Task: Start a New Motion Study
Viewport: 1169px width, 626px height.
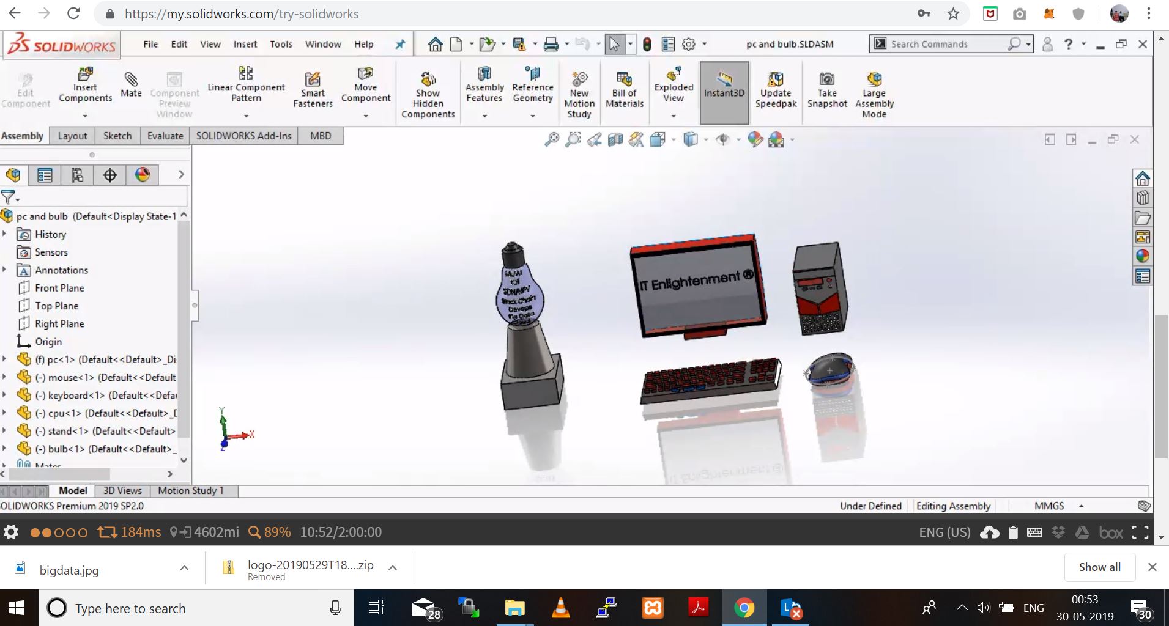Action: coord(579,94)
